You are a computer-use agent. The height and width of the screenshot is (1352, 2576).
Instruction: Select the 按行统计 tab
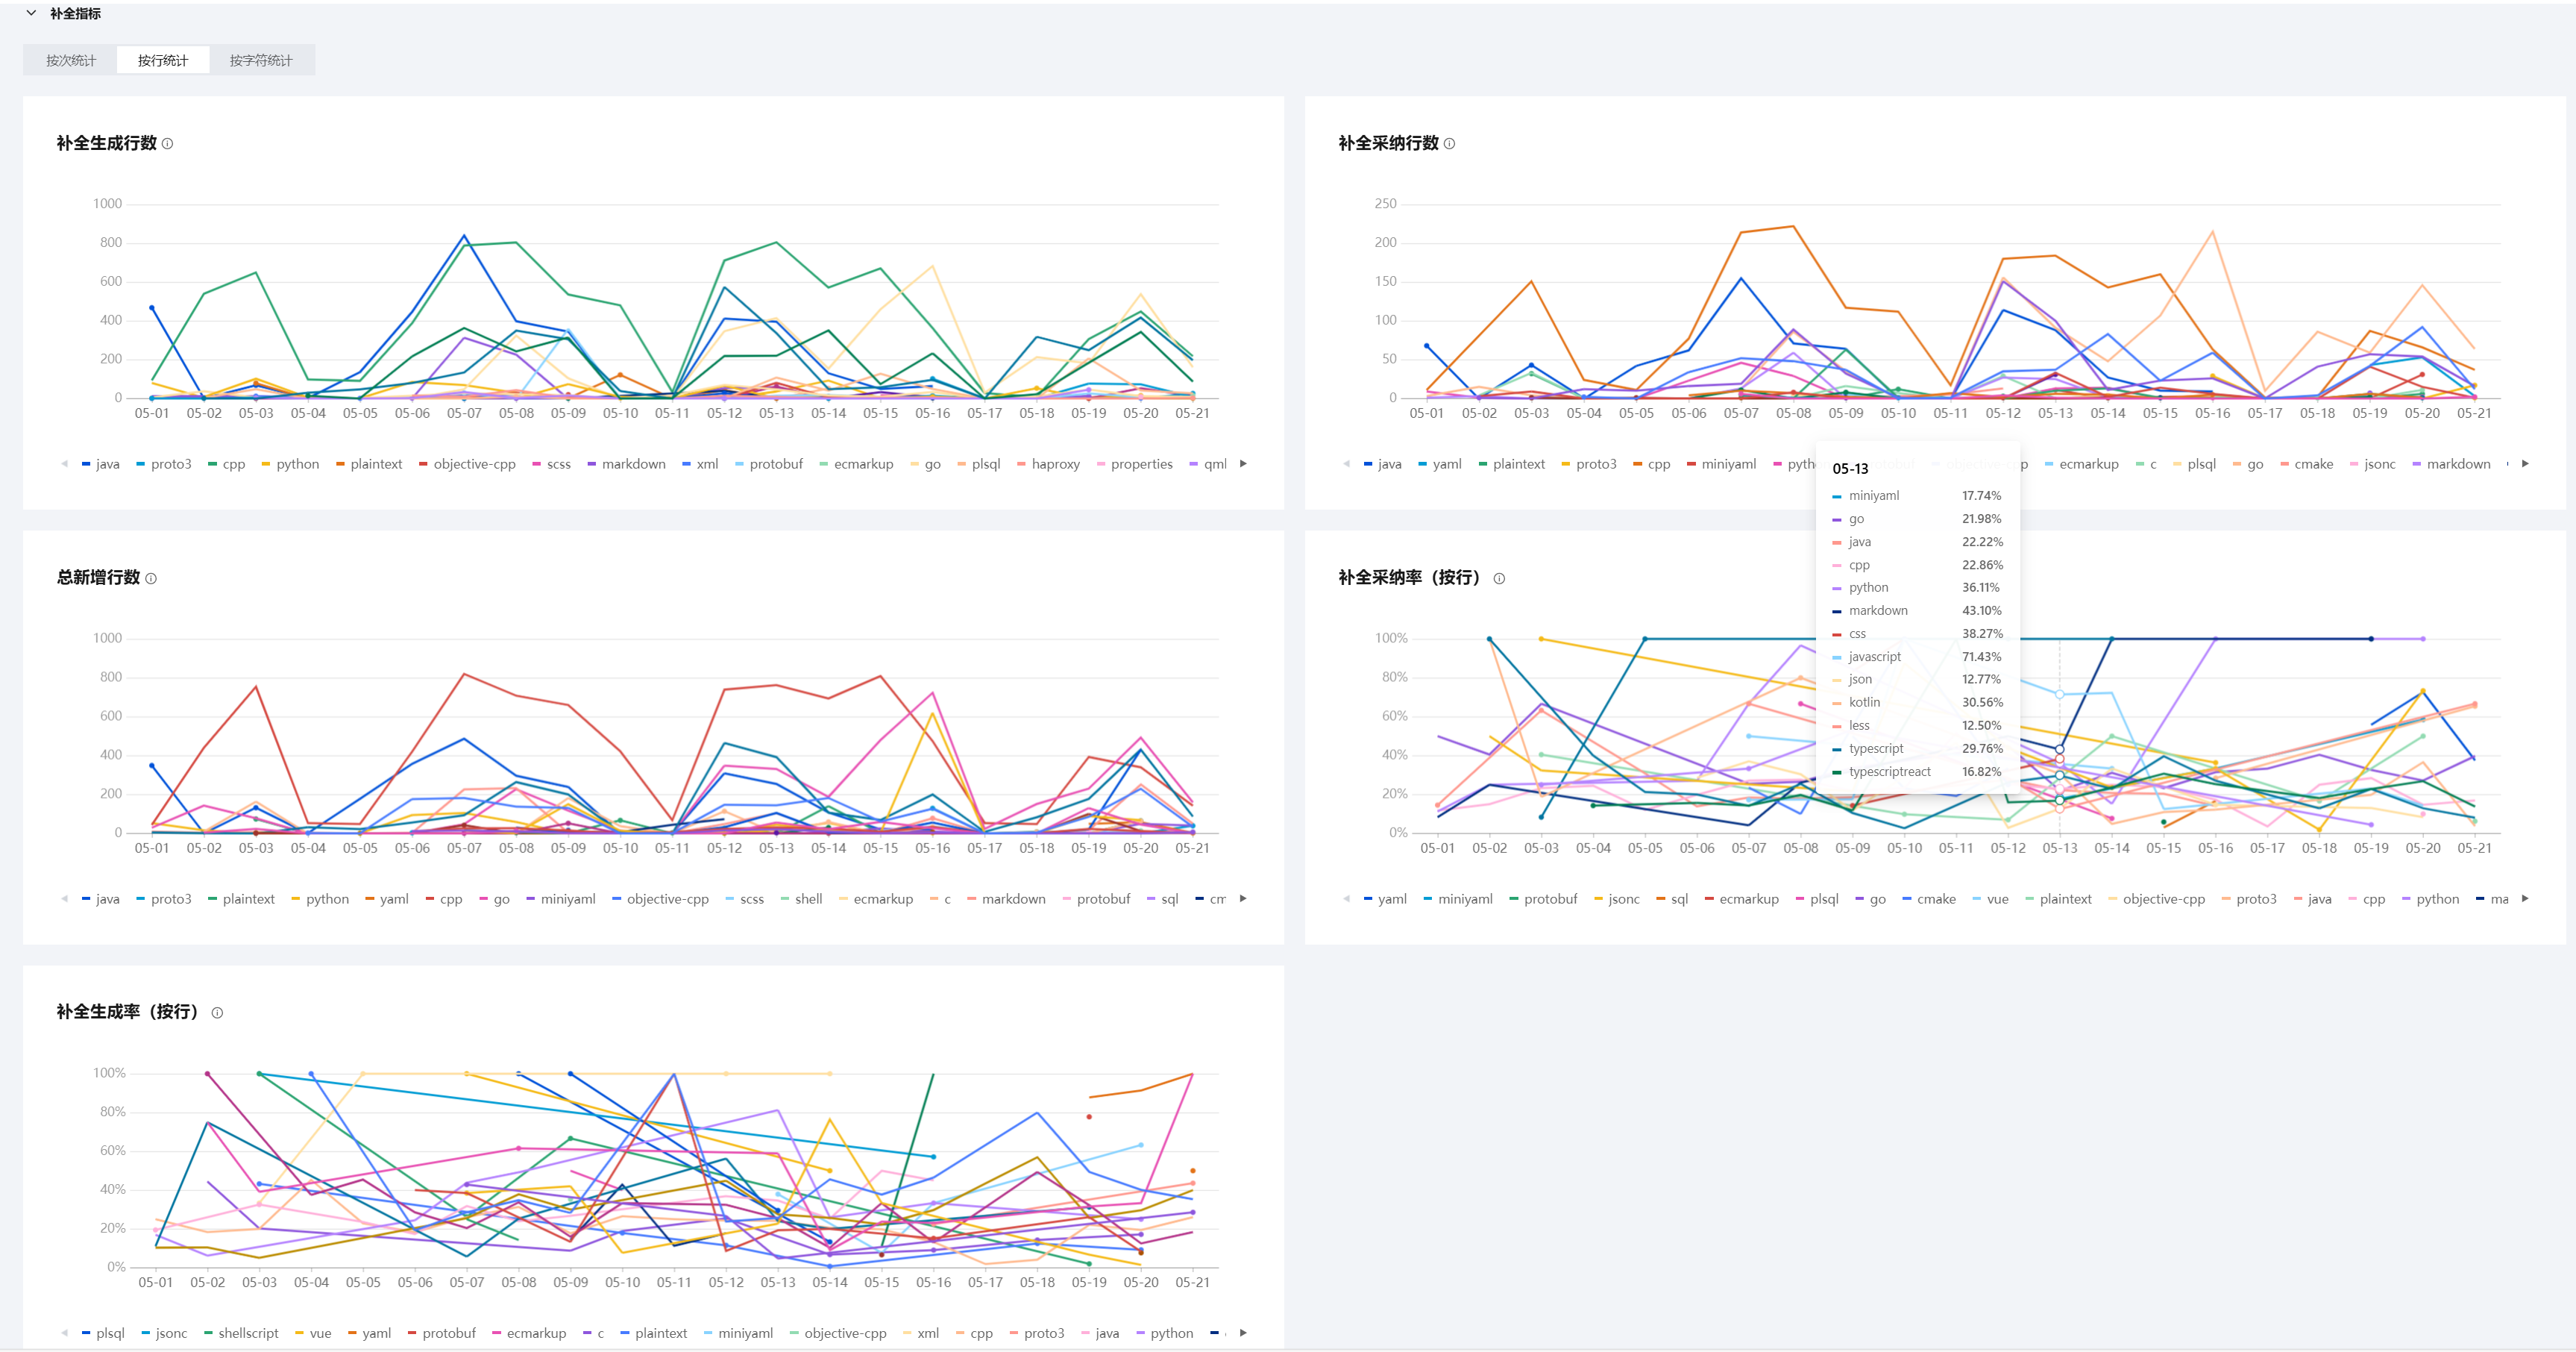coord(163,60)
